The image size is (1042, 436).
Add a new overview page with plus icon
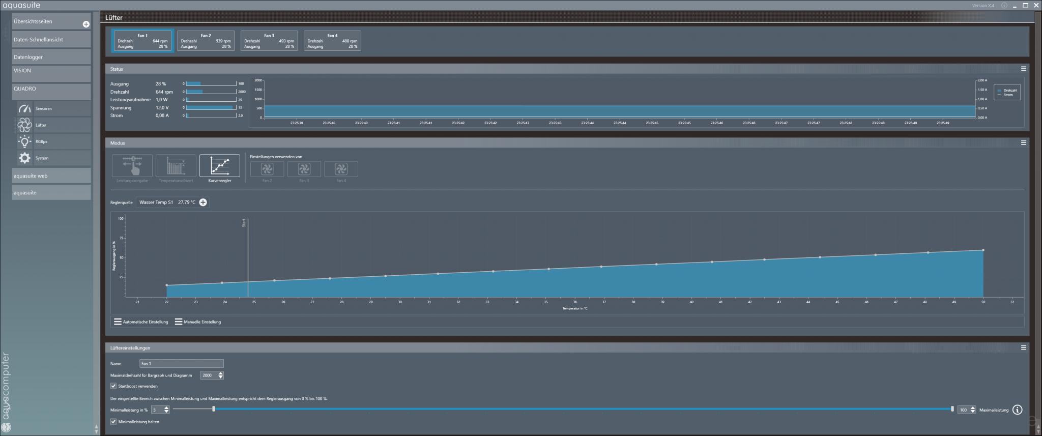click(x=86, y=24)
